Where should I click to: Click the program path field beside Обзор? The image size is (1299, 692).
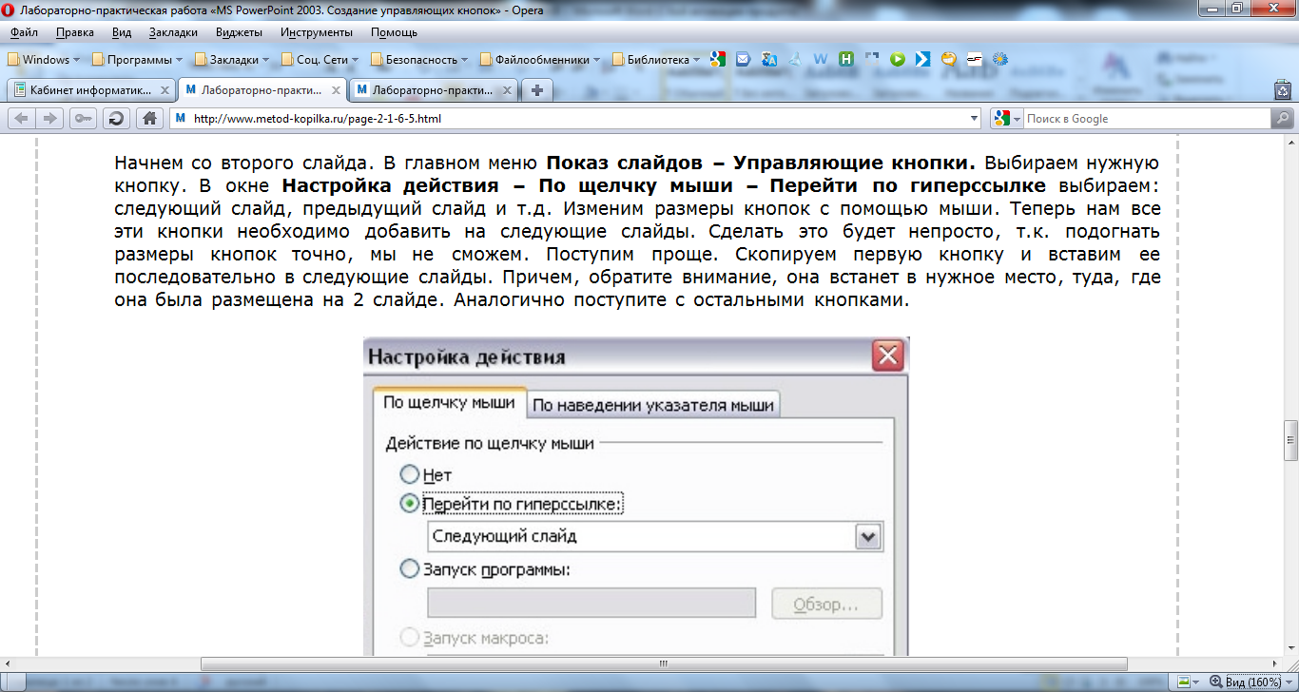click(591, 604)
